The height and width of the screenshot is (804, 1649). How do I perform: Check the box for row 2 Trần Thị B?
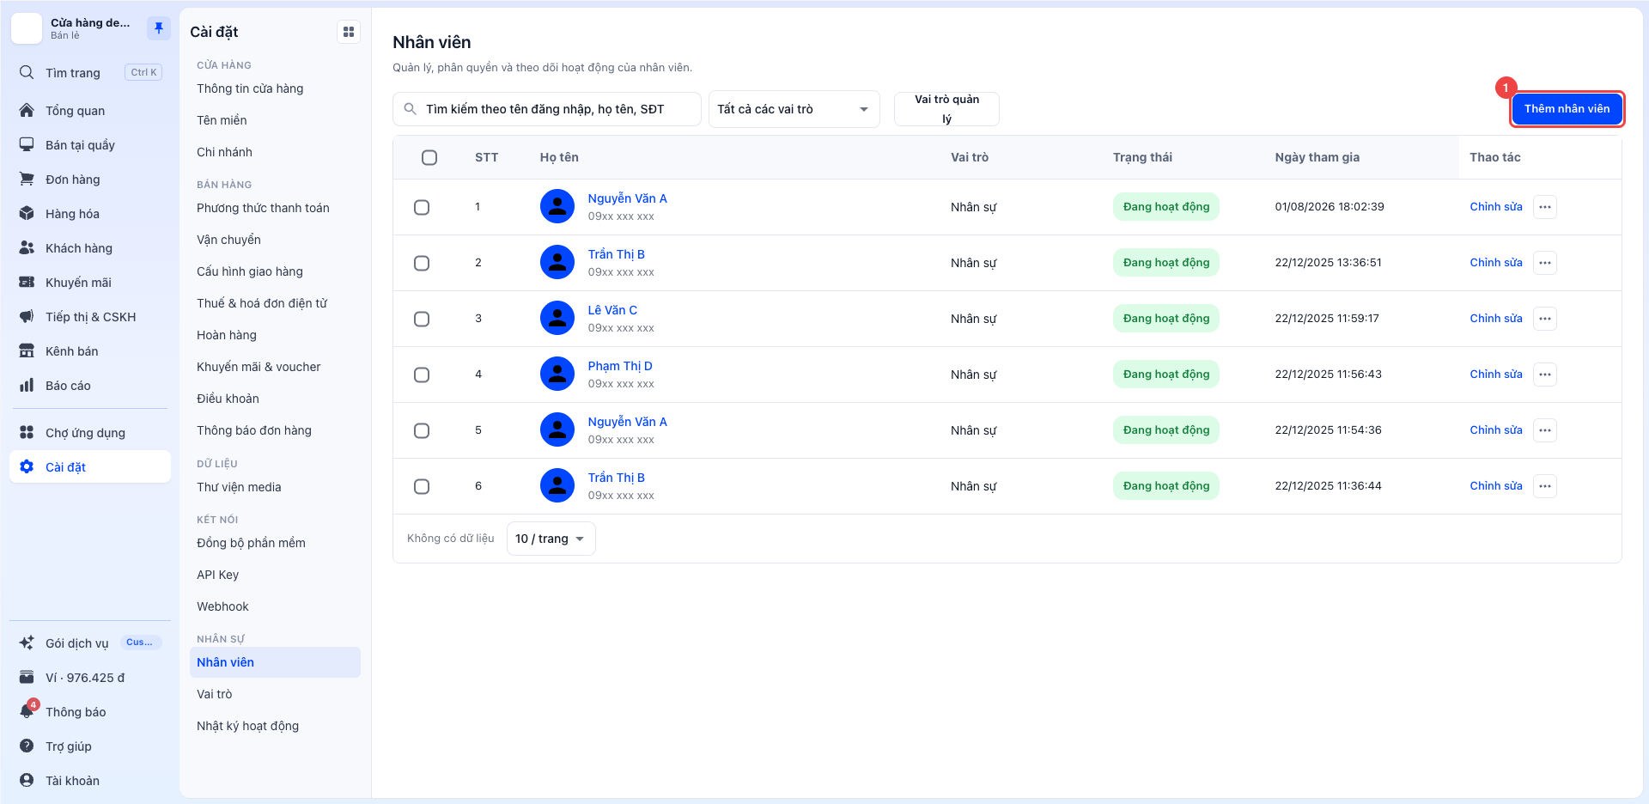(422, 263)
